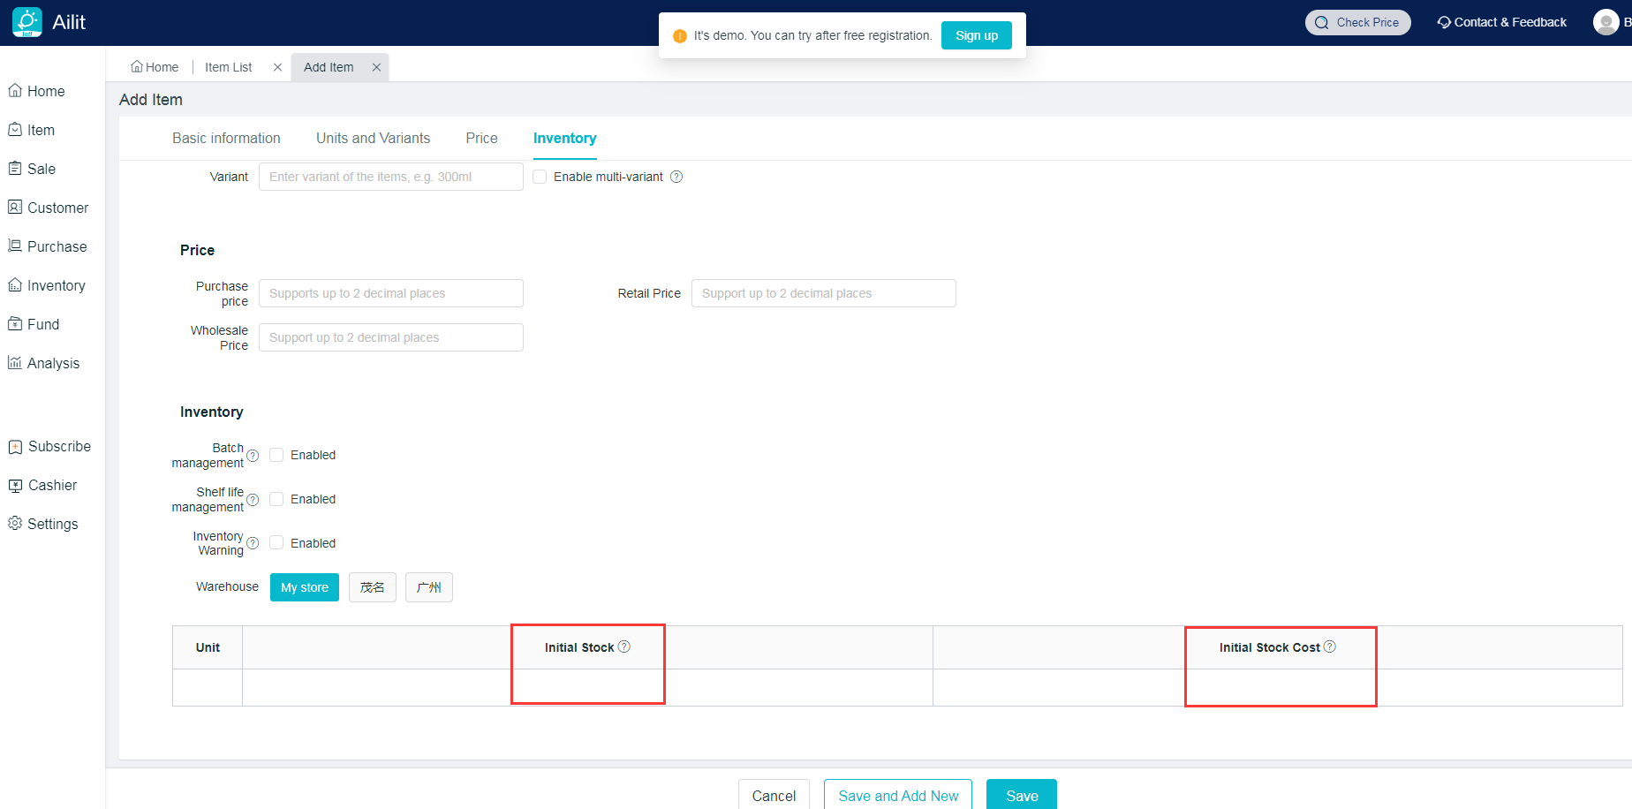Image resolution: width=1632 pixels, height=809 pixels.
Task: Click help icon beside Enable multi-variant
Action: click(x=676, y=177)
